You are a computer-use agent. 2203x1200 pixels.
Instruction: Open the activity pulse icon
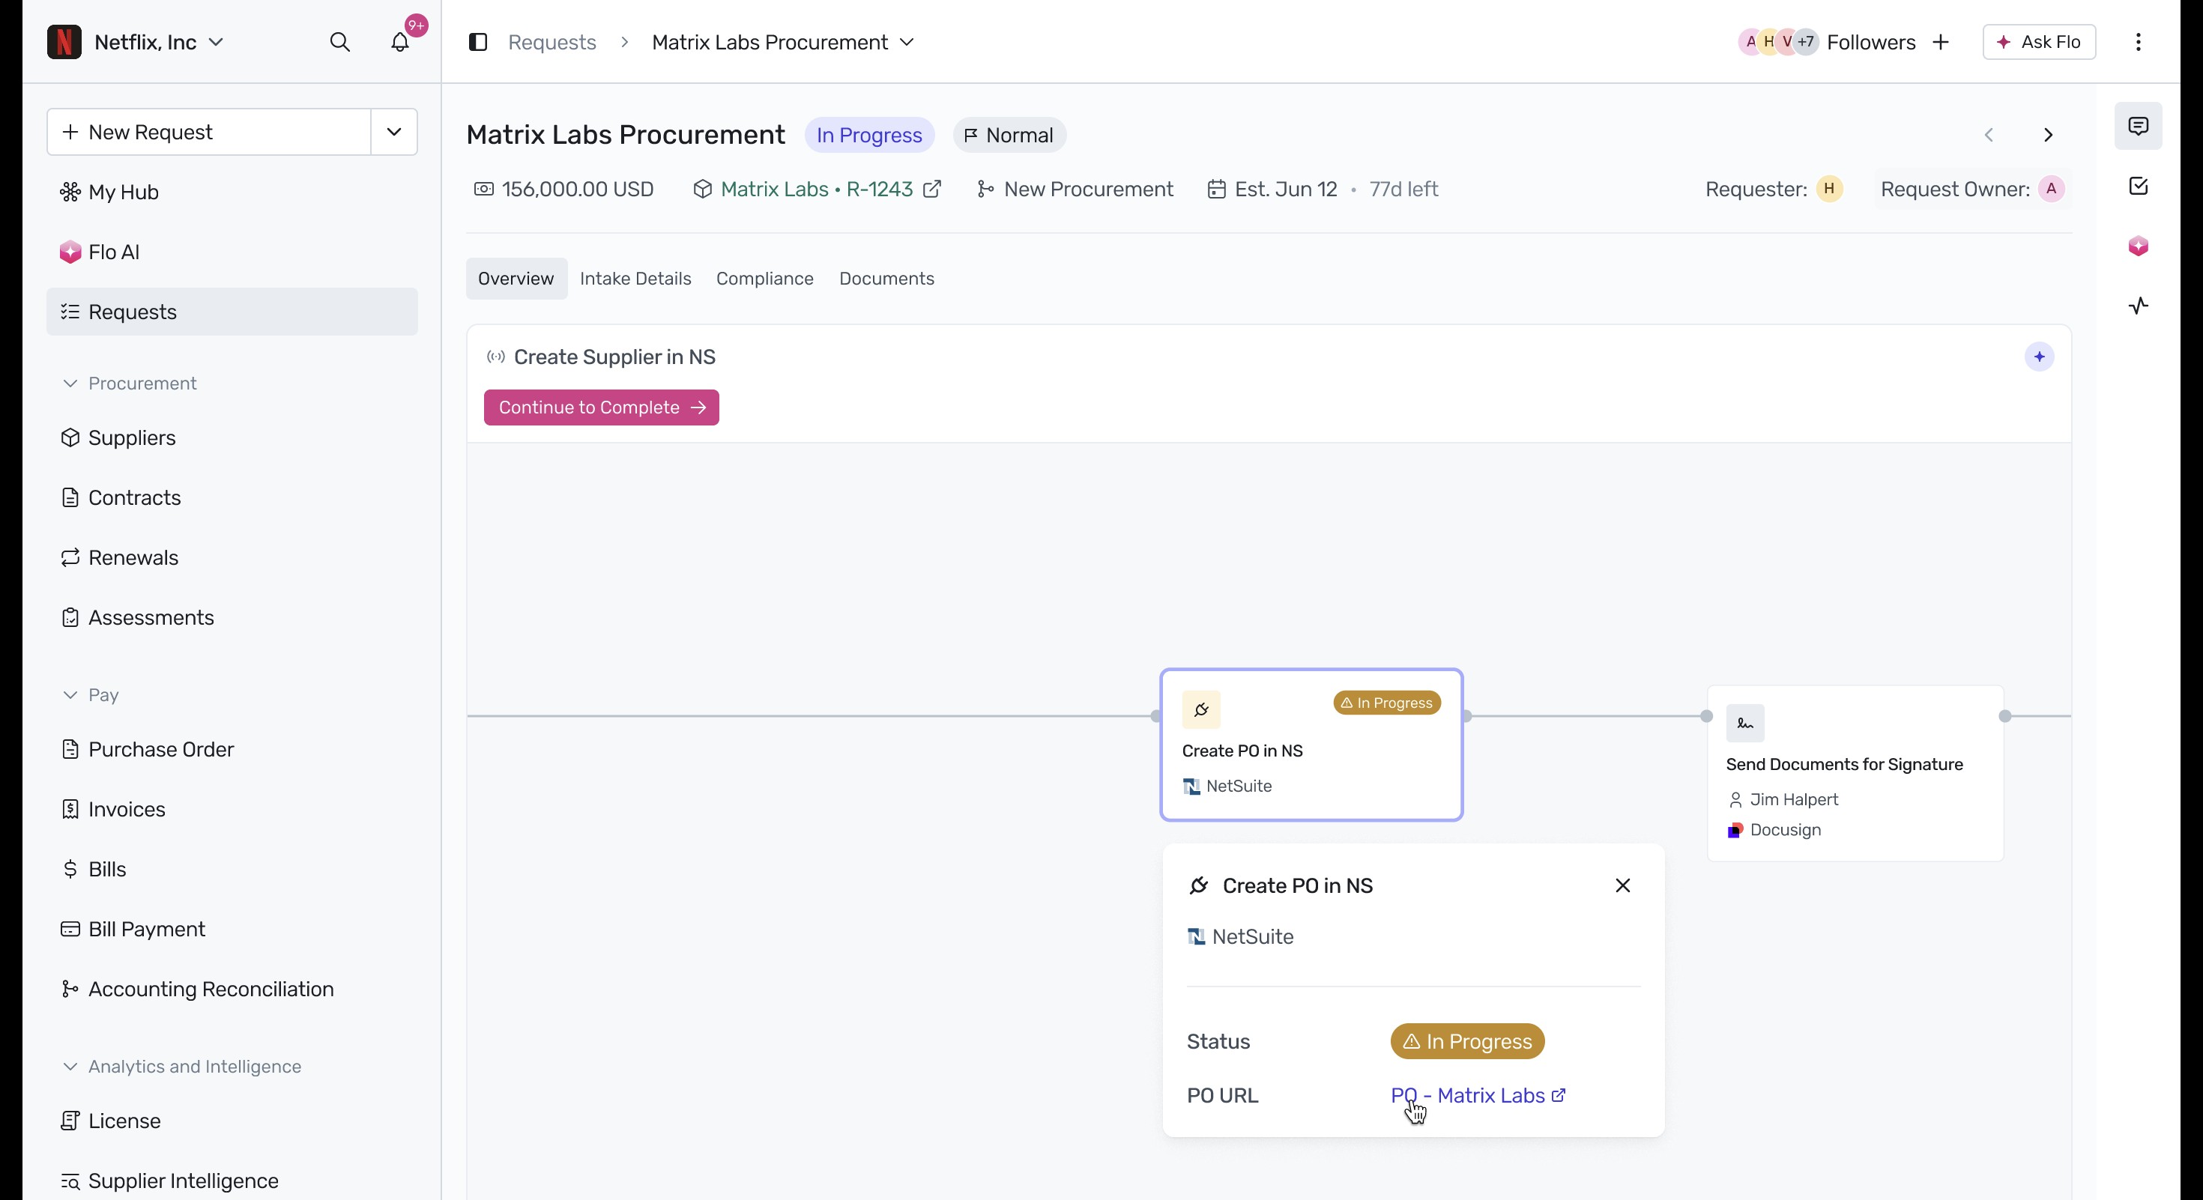point(2138,306)
